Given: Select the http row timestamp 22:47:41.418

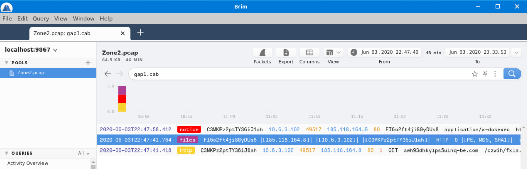Looking at the screenshot, I should tap(135, 150).
